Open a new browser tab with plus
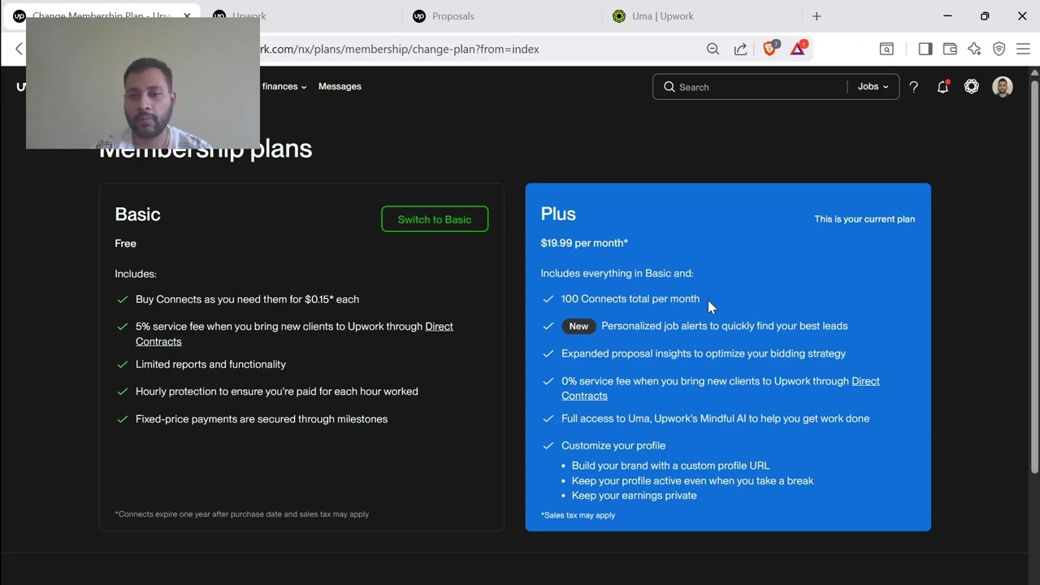This screenshot has height=585, width=1040. pyautogui.click(x=817, y=16)
